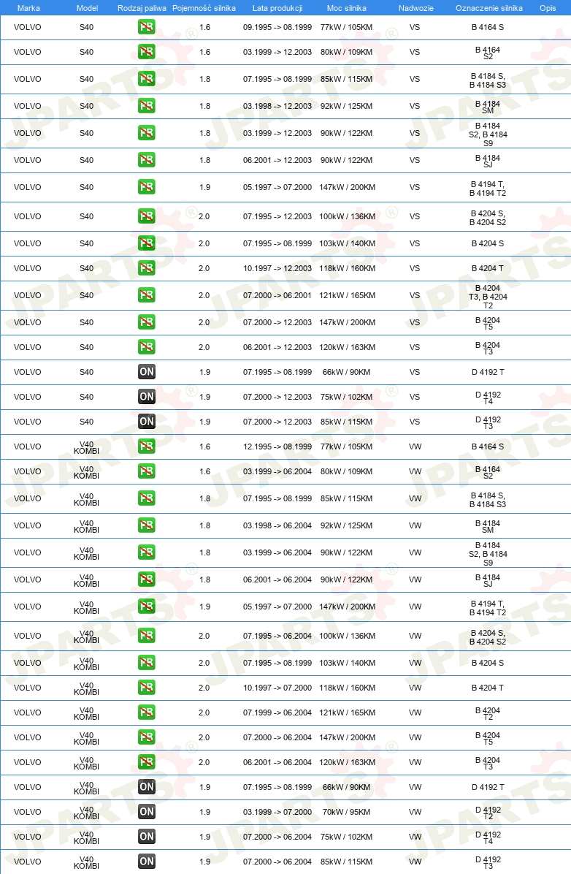Click petrol icon in S40 103kW / 140KM row
The width and height of the screenshot is (571, 874).
point(147,243)
